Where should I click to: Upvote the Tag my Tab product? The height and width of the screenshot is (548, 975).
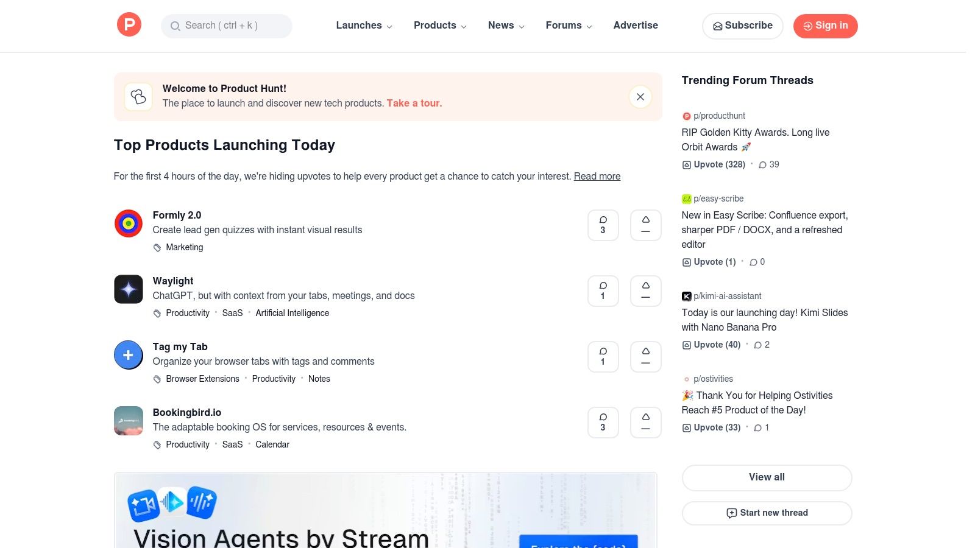[645, 356]
